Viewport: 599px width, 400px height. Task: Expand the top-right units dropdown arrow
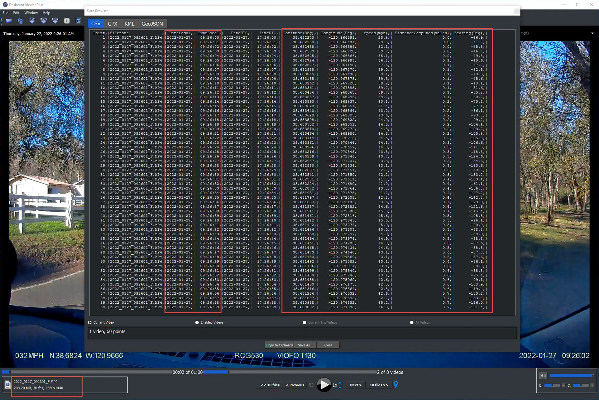coord(592,33)
